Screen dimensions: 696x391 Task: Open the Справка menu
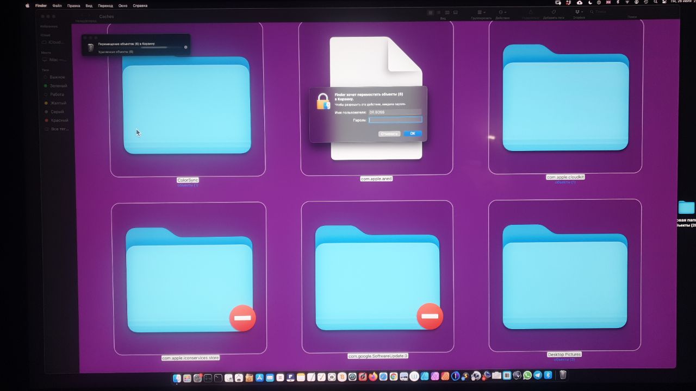[x=140, y=5]
